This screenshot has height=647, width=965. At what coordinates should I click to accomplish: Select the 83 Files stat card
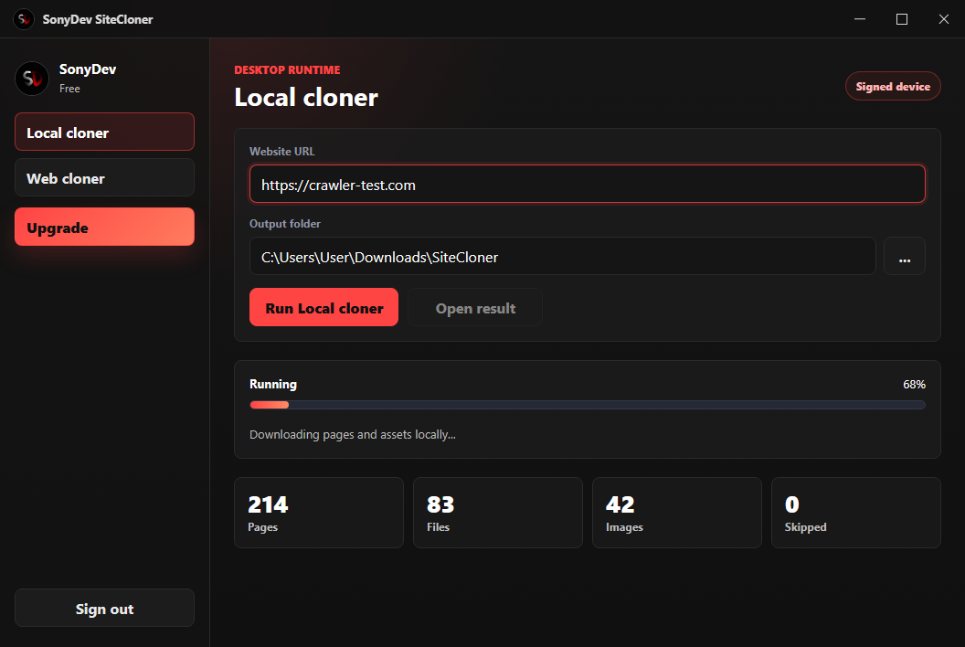(498, 512)
